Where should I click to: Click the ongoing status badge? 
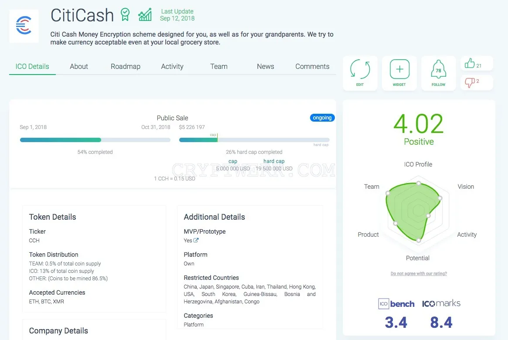322,118
